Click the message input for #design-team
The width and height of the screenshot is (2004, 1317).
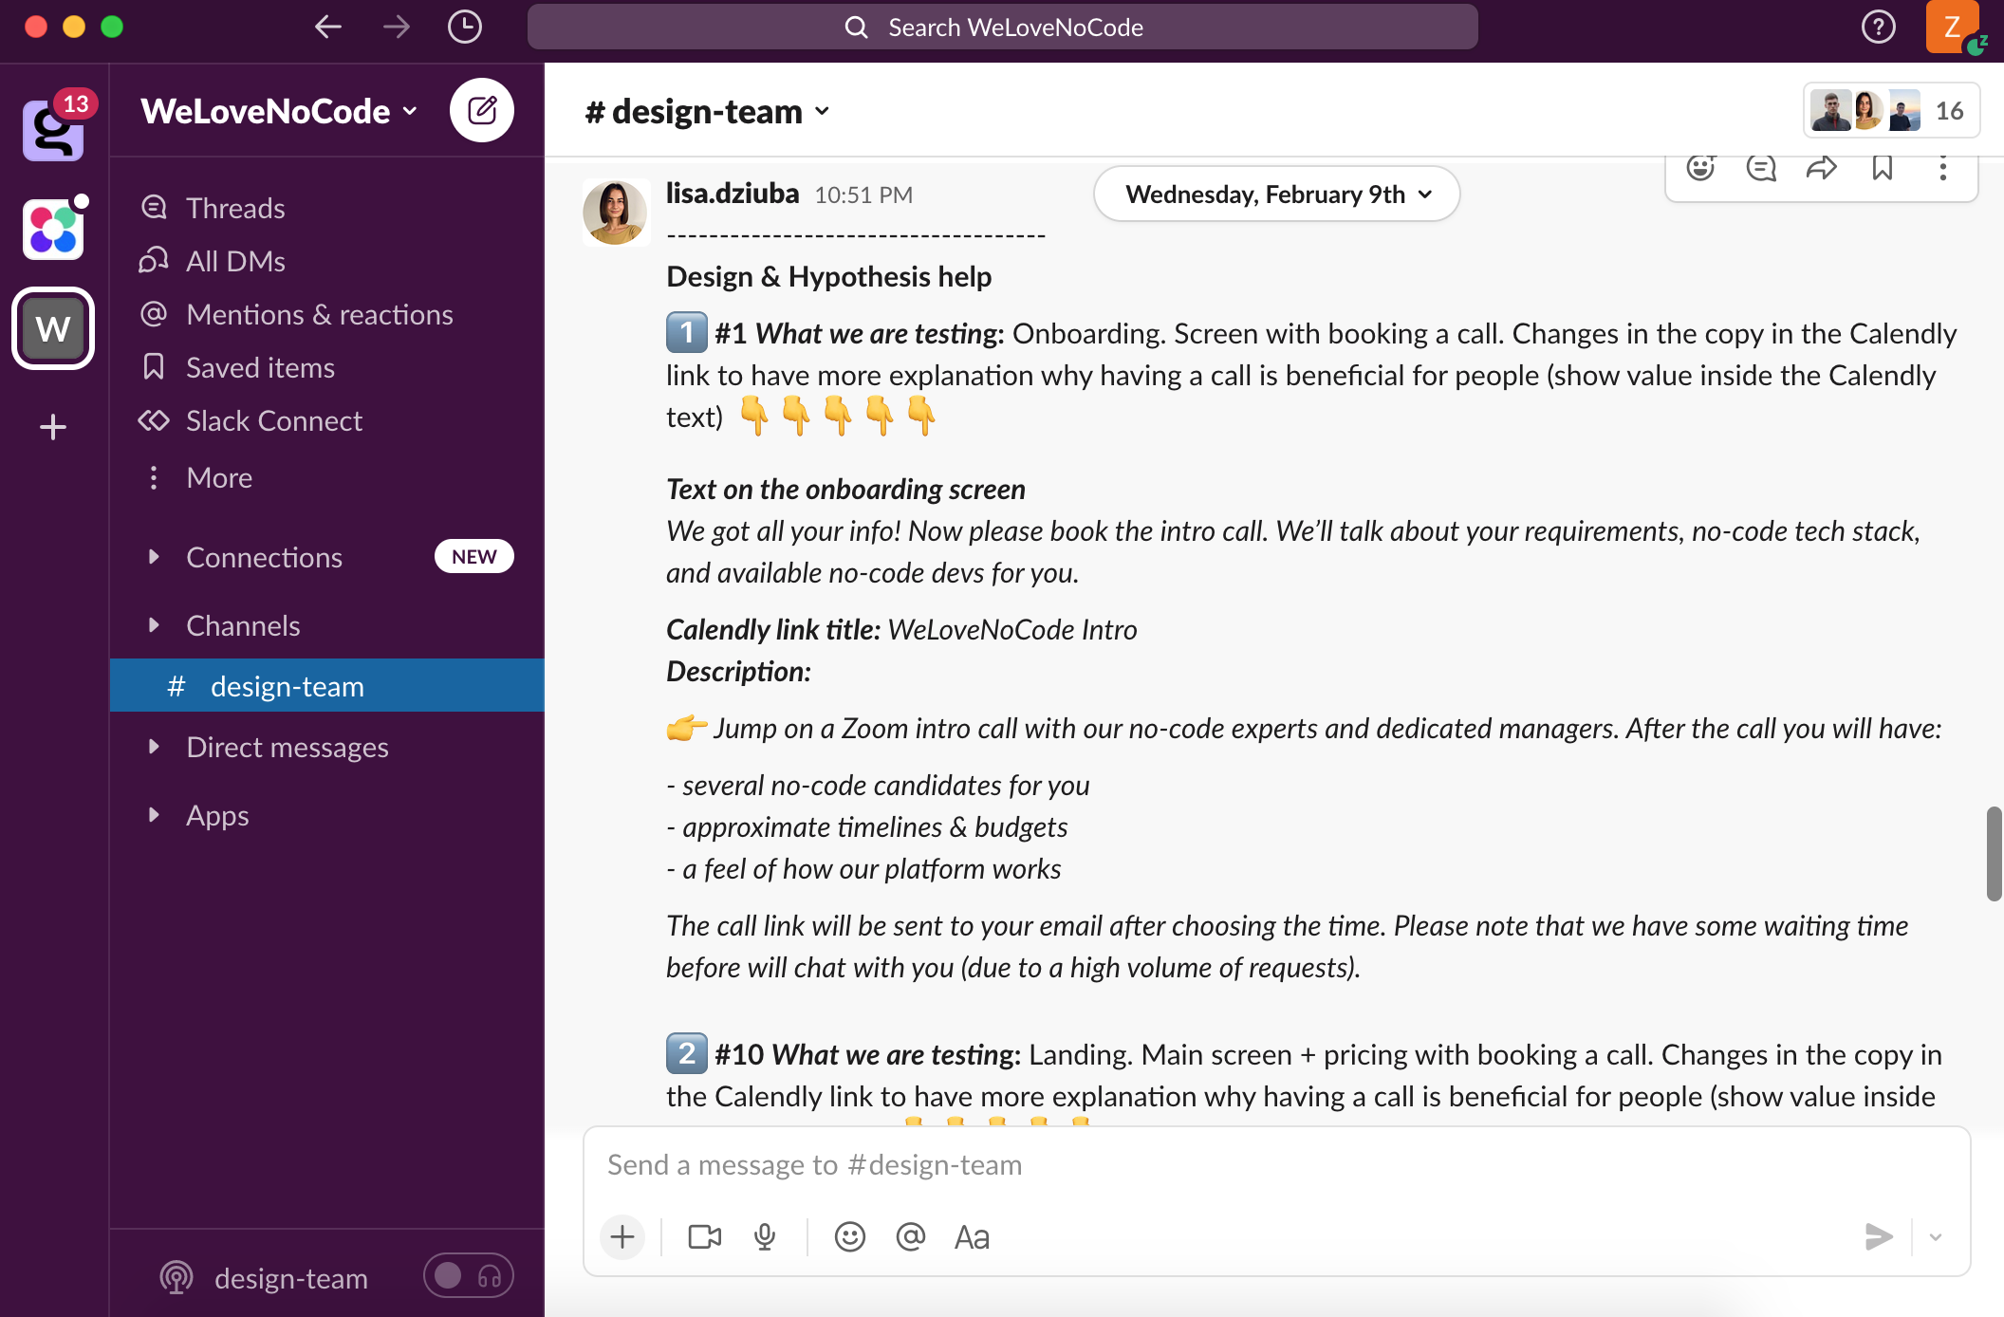(1276, 1165)
